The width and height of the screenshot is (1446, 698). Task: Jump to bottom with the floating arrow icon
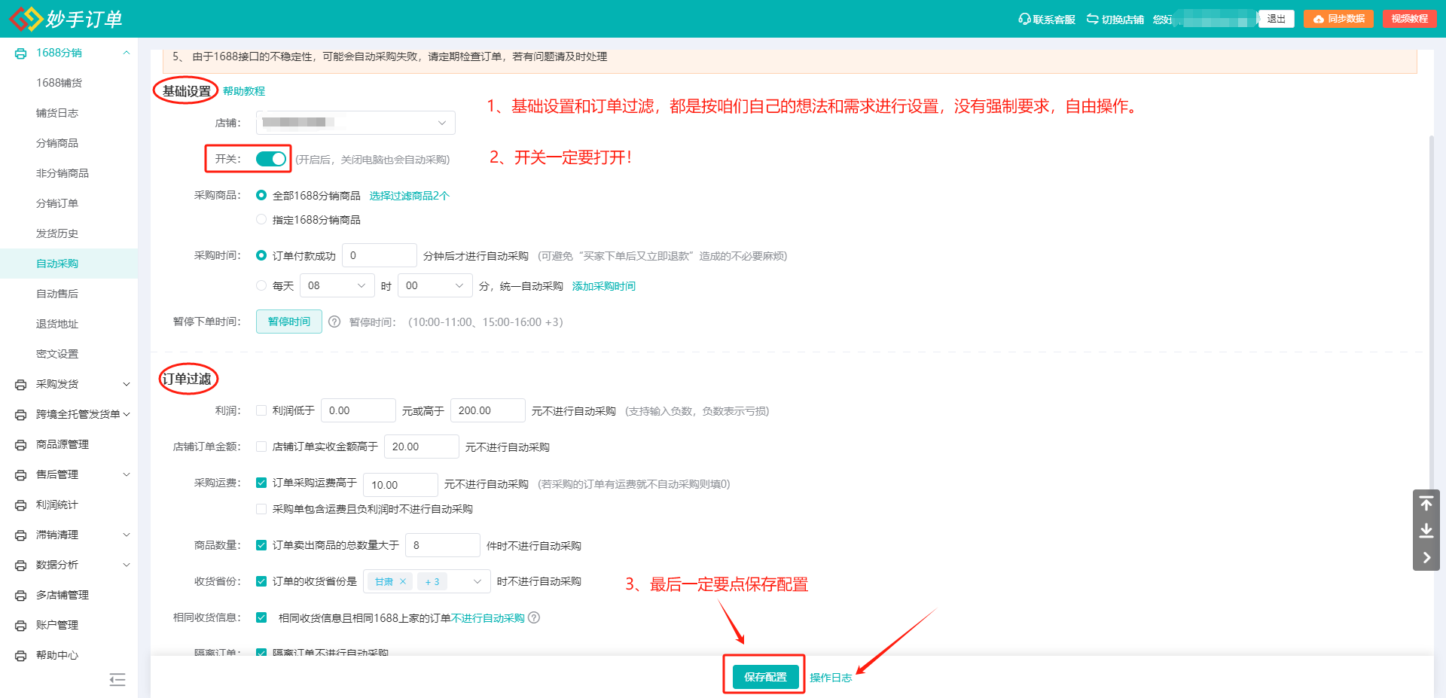(x=1426, y=531)
